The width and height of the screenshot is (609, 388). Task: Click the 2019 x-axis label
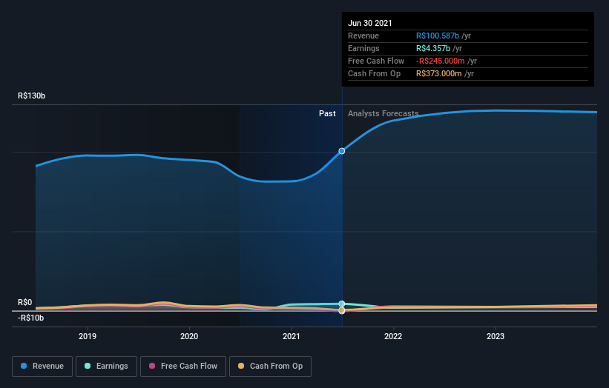pyautogui.click(x=88, y=336)
